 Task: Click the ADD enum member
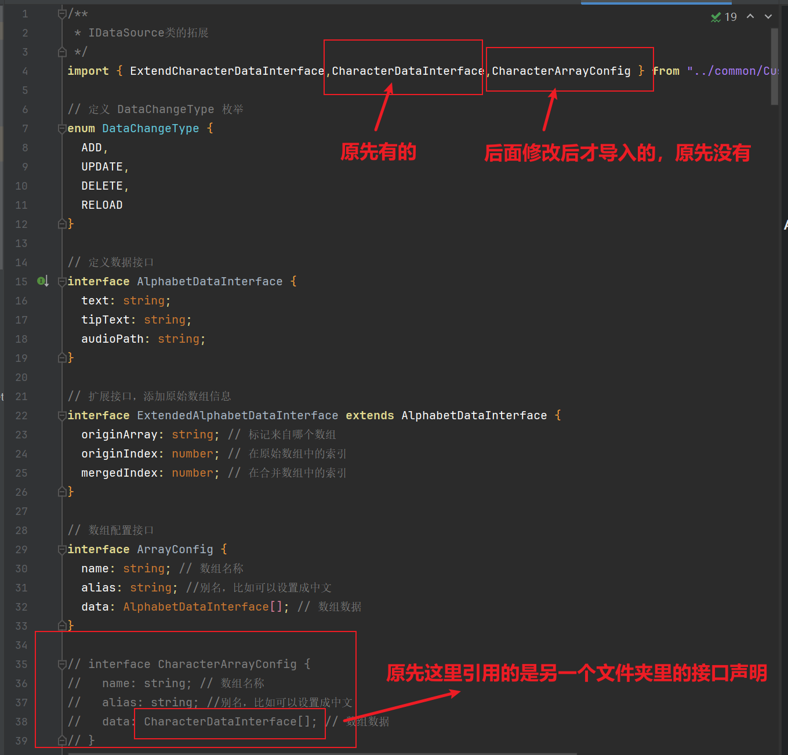point(92,147)
